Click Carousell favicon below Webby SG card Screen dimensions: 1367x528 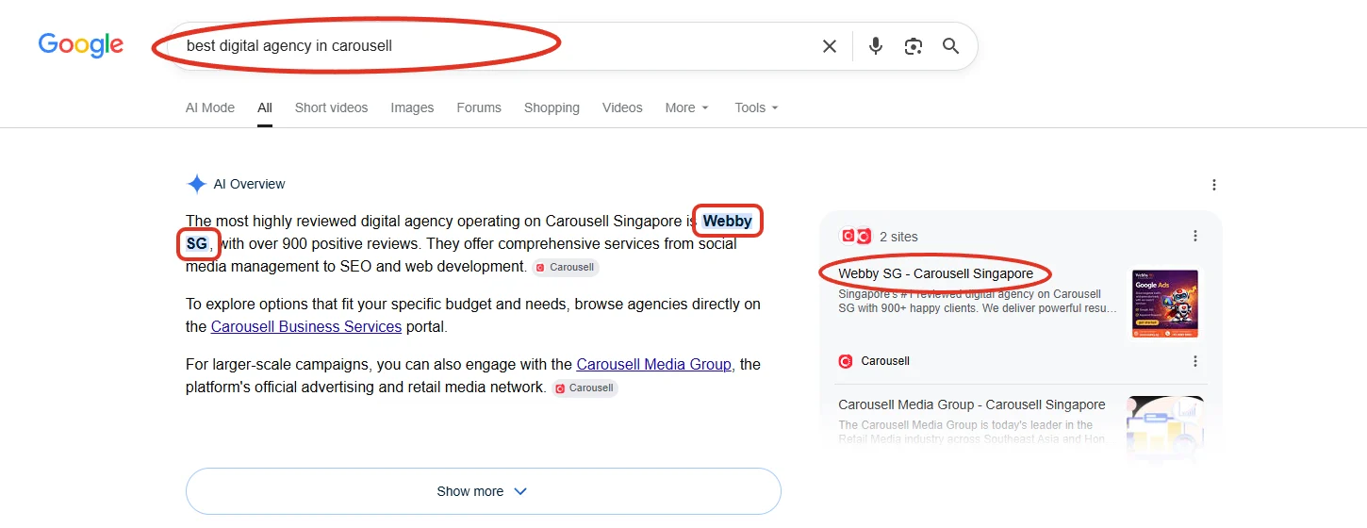[846, 361]
